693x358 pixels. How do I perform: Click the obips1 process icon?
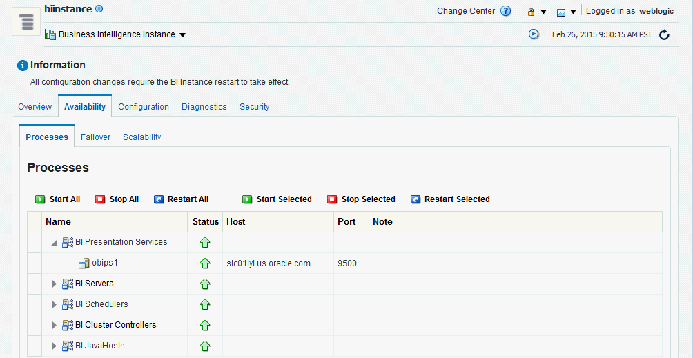84,263
